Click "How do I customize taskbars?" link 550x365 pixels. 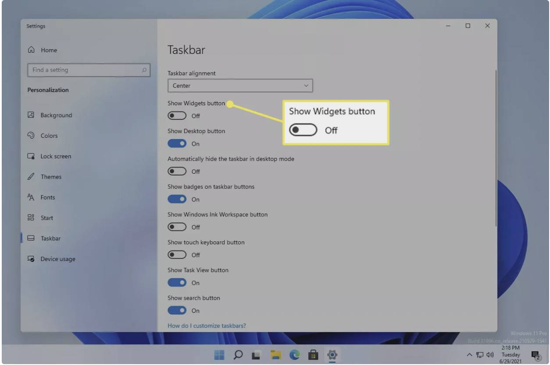207,326
